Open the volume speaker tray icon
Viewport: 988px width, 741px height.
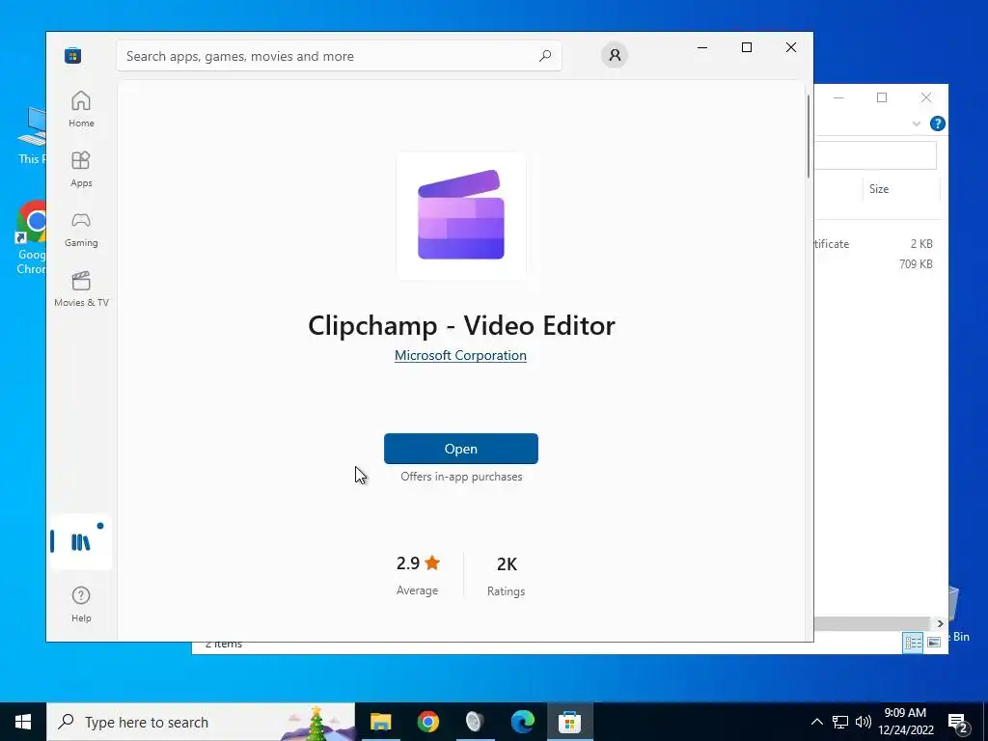[x=864, y=722]
